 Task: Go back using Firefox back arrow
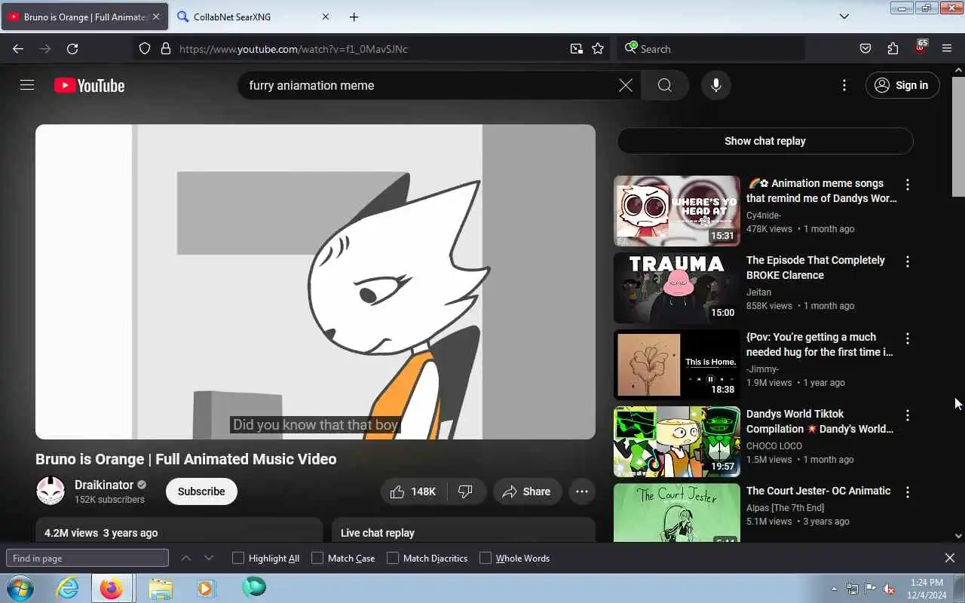(18, 48)
